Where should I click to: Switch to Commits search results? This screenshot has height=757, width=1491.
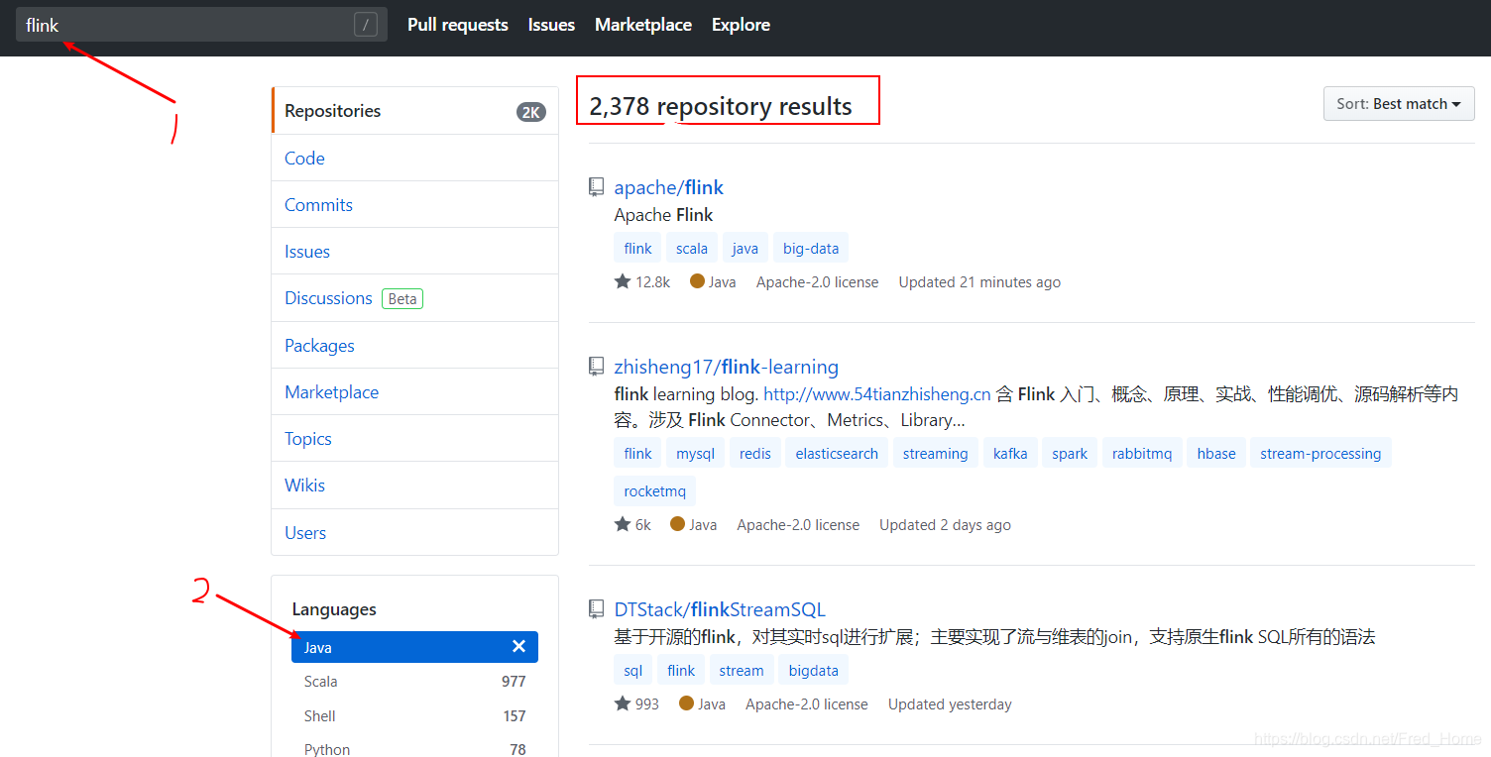pos(414,204)
